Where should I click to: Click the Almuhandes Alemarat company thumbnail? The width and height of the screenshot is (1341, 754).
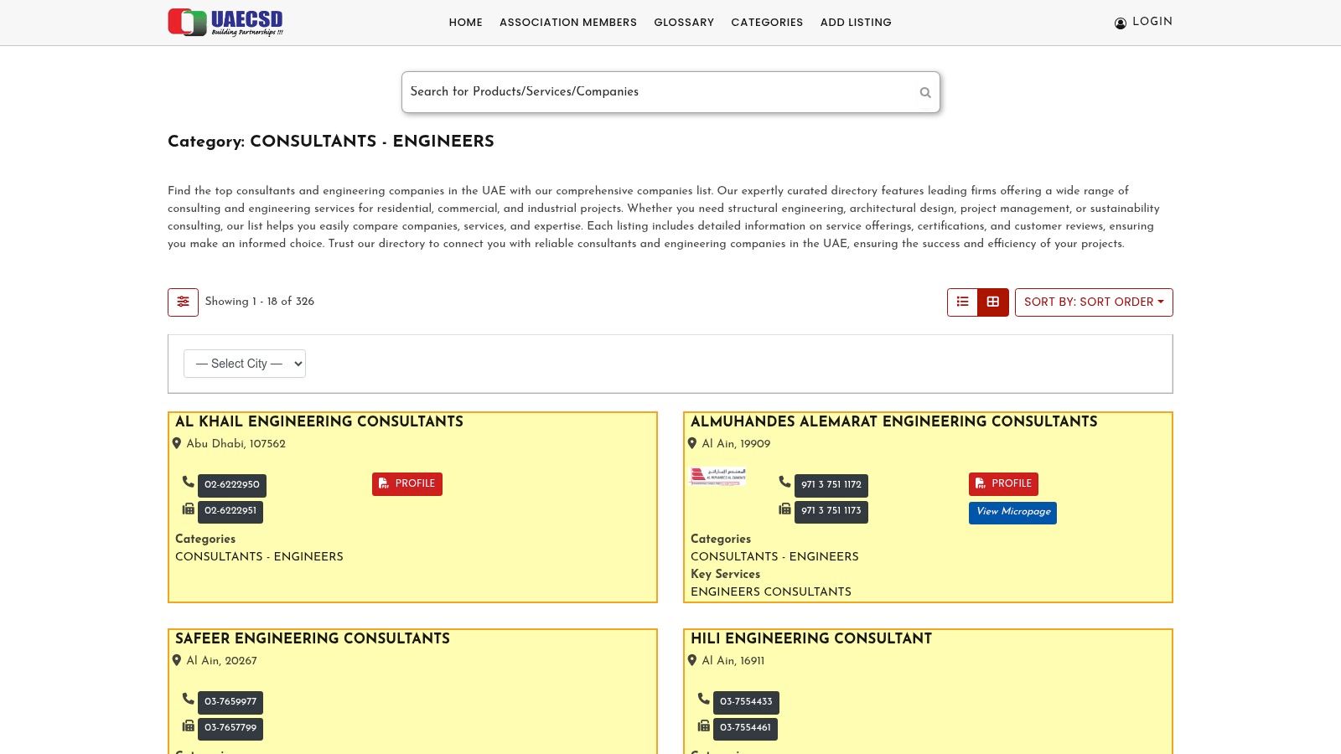tap(717, 476)
